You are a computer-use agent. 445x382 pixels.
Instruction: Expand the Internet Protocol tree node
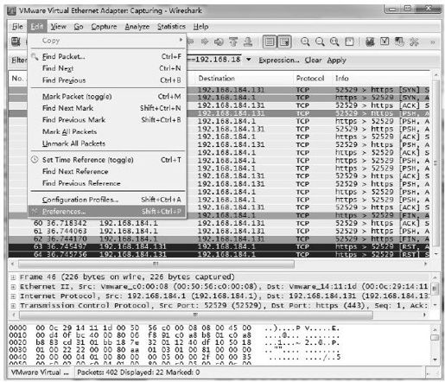[13, 296]
